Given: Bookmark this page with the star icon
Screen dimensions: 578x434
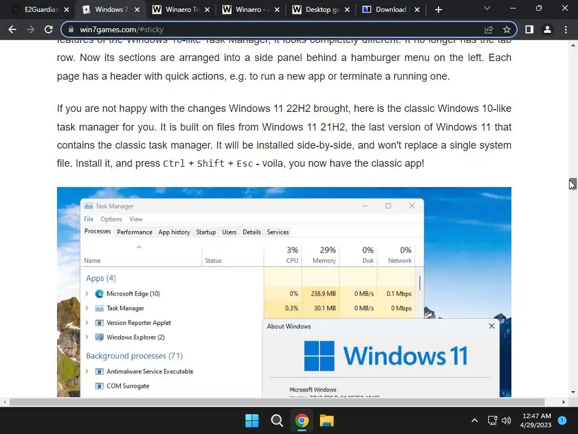Looking at the screenshot, I should tap(507, 29).
